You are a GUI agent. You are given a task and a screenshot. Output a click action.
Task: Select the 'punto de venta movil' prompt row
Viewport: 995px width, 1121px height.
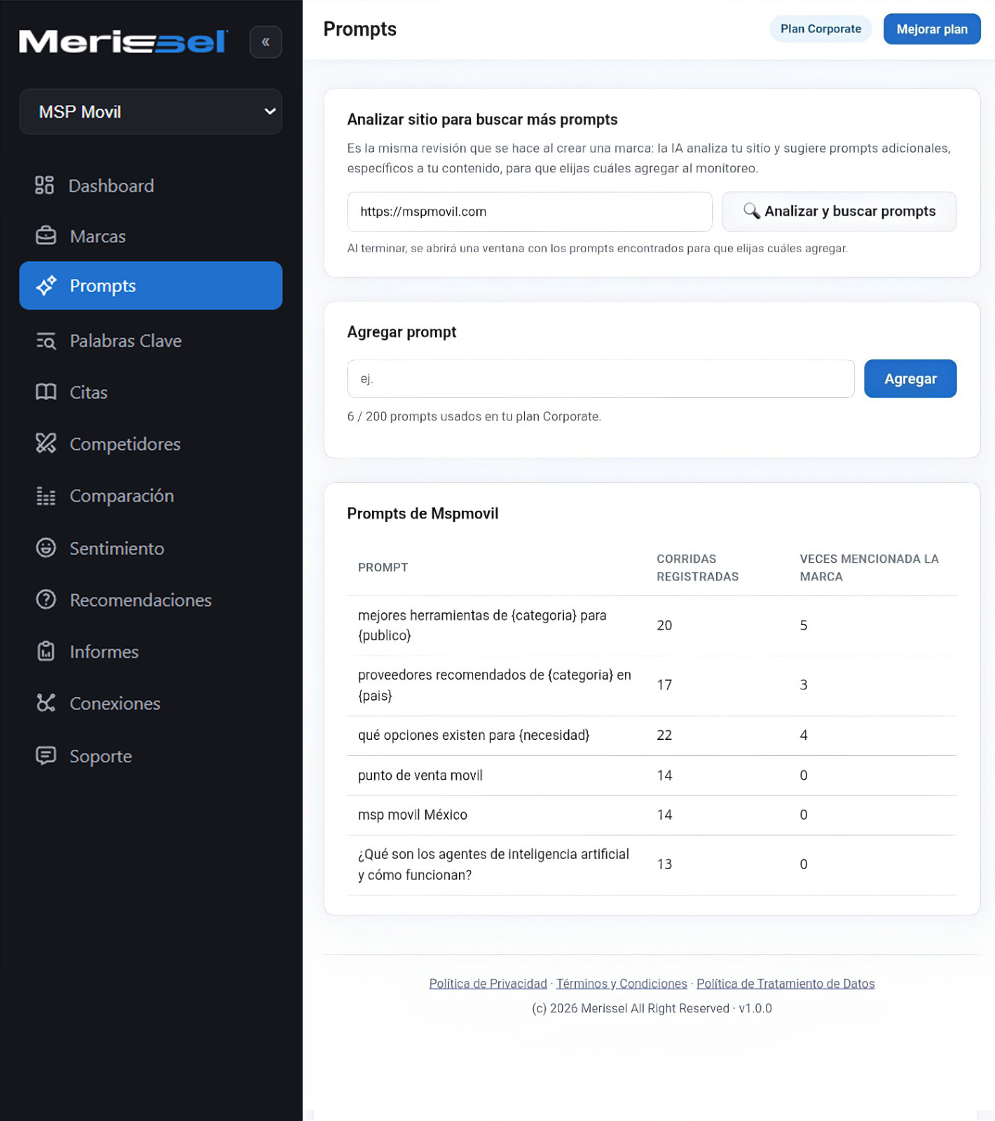(x=652, y=776)
